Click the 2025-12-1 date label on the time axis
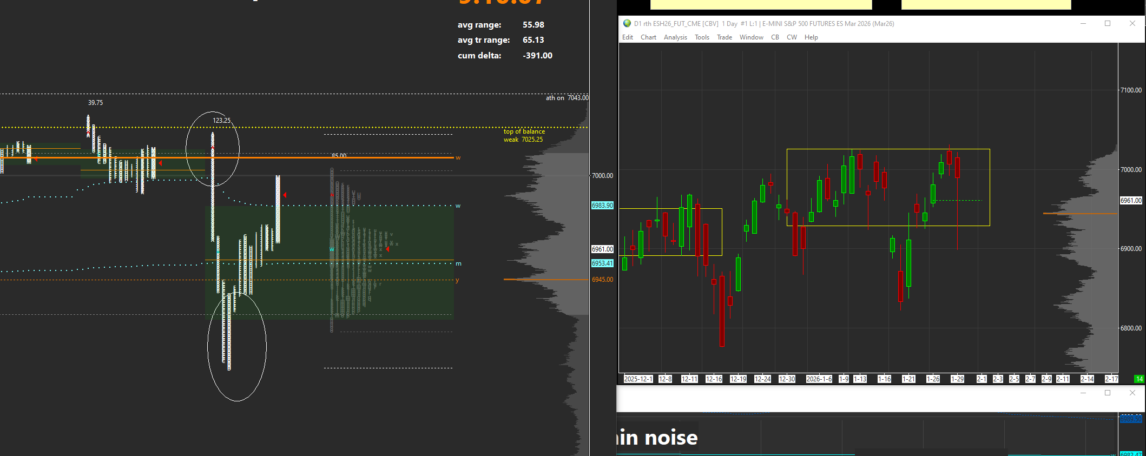The image size is (1146, 456). tap(638, 379)
